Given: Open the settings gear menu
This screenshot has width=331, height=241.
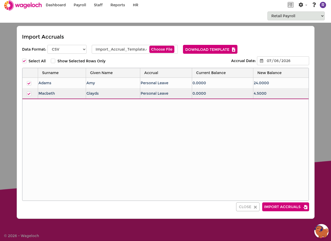Looking at the screenshot, I should (x=301, y=5).
